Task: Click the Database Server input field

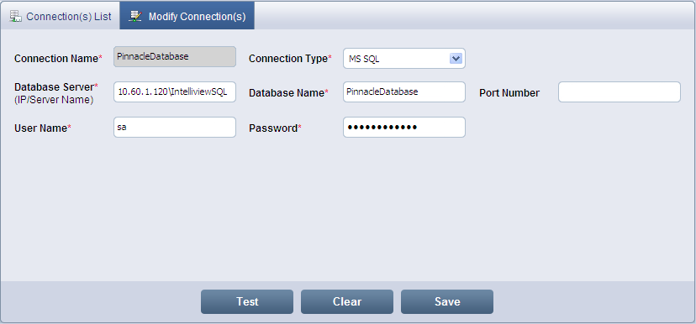Action: pyautogui.click(x=175, y=91)
